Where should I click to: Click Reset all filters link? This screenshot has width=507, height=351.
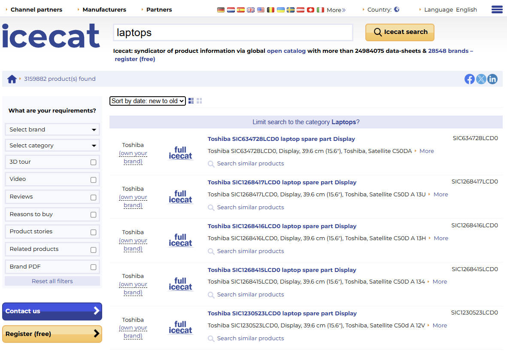[52, 281]
